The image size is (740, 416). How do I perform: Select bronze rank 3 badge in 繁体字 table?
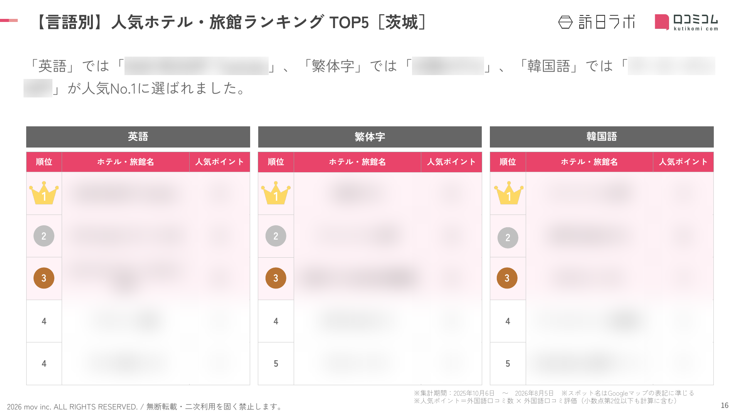[276, 278]
